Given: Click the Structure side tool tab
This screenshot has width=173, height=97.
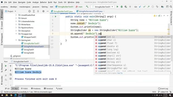Looking at the screenshot, I should tap(2, 68).
